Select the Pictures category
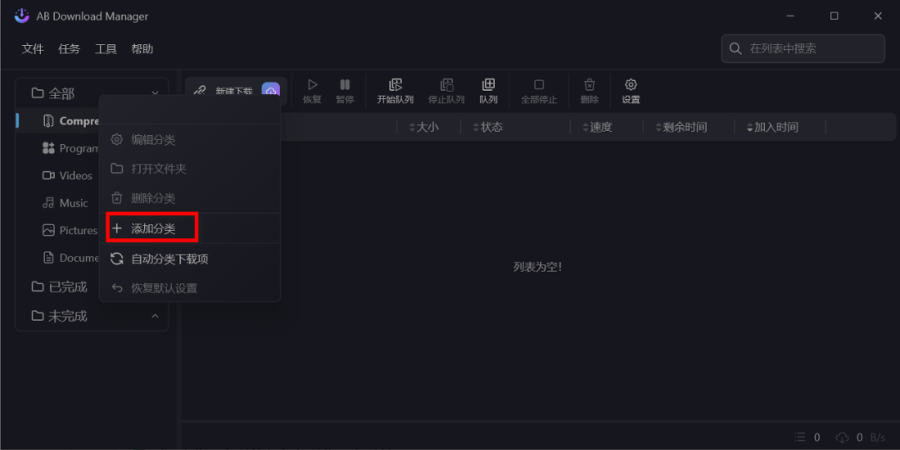900x450 pixels. pos(70,231)
